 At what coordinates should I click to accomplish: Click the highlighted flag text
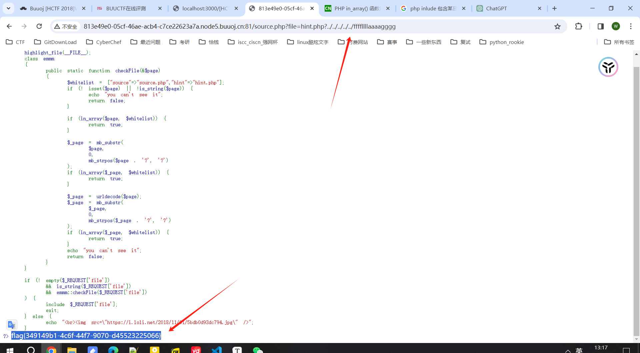86,336
